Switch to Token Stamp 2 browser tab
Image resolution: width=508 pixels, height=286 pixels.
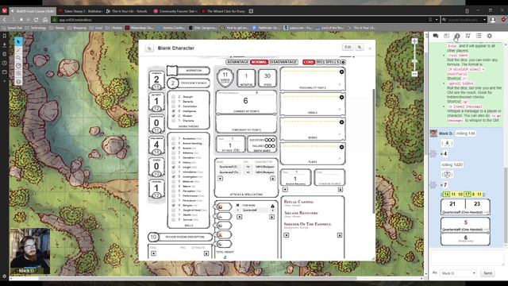80,11
